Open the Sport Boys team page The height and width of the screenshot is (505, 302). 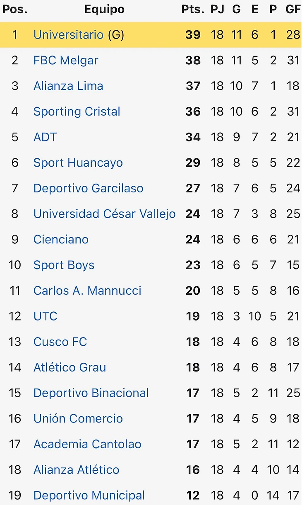click(x=64, y=265)
